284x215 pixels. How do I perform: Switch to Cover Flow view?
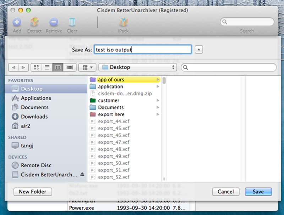click(70, 67)
